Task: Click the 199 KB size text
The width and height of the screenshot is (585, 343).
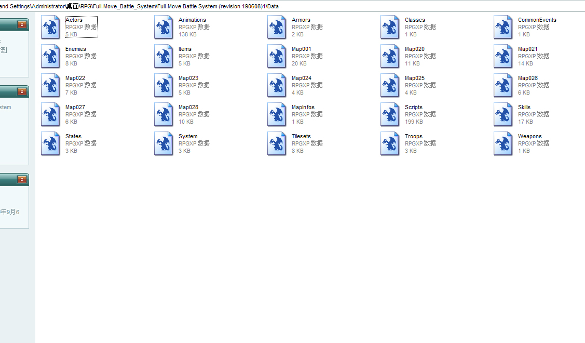Action: (414, 122)
